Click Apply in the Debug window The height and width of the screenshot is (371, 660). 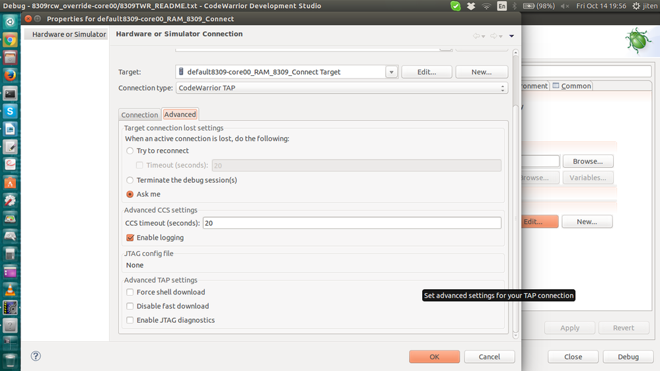[569, 327]
